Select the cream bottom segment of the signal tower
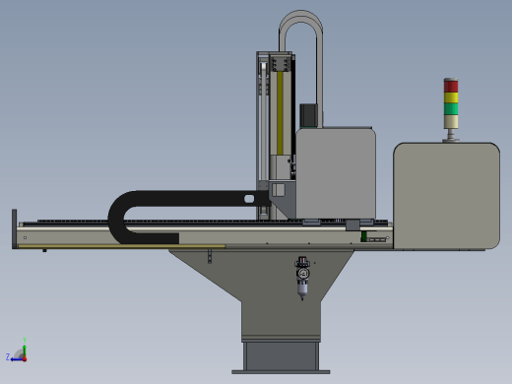The height and width of the screenshot is (384, 512). point(451,121)
